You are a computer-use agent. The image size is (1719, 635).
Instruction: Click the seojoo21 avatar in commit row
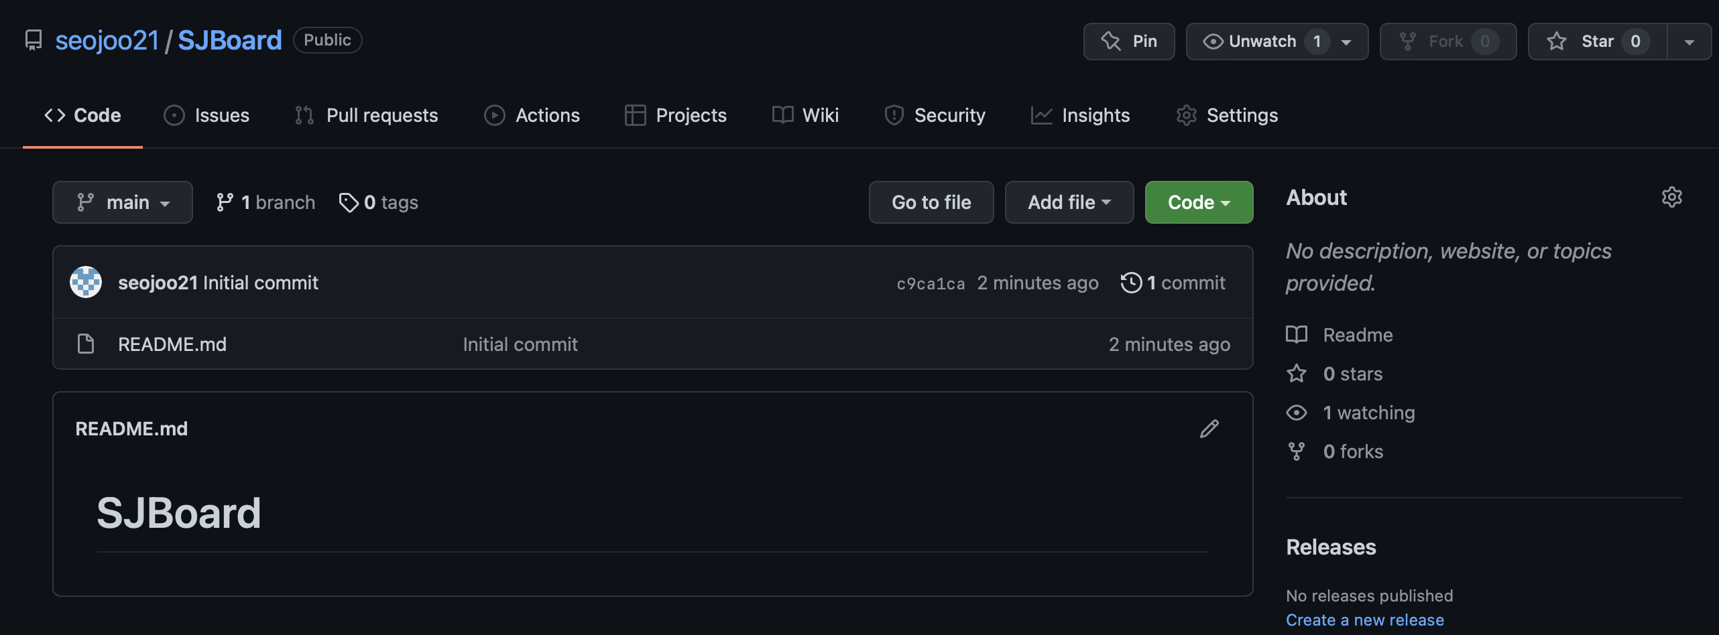point(86,282)
